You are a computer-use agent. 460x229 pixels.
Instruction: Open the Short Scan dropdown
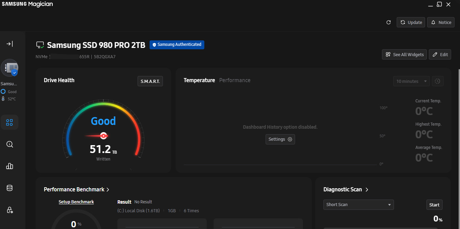[358, 205]
